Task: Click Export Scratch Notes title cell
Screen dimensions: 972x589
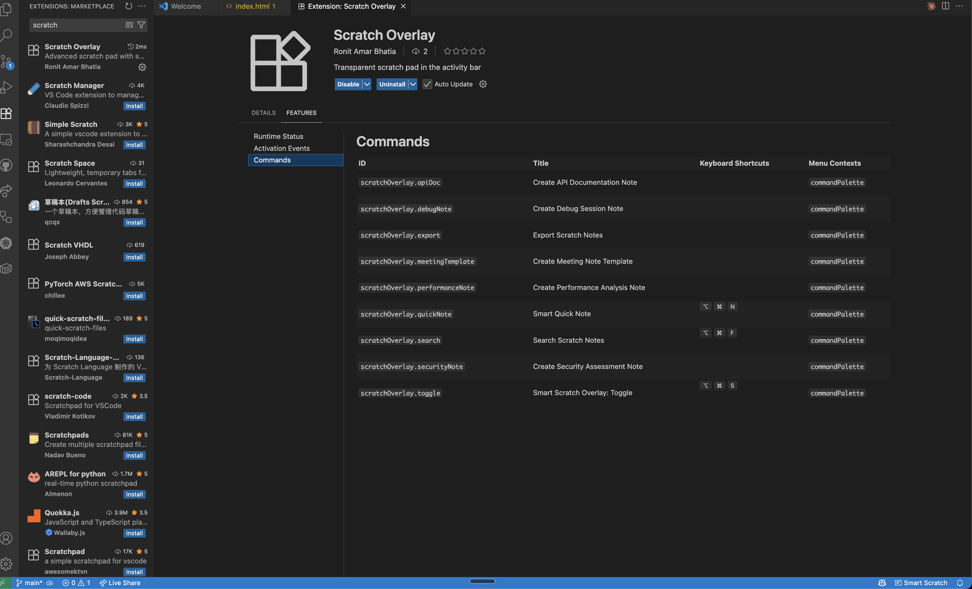Action: (x=568, y=235)
